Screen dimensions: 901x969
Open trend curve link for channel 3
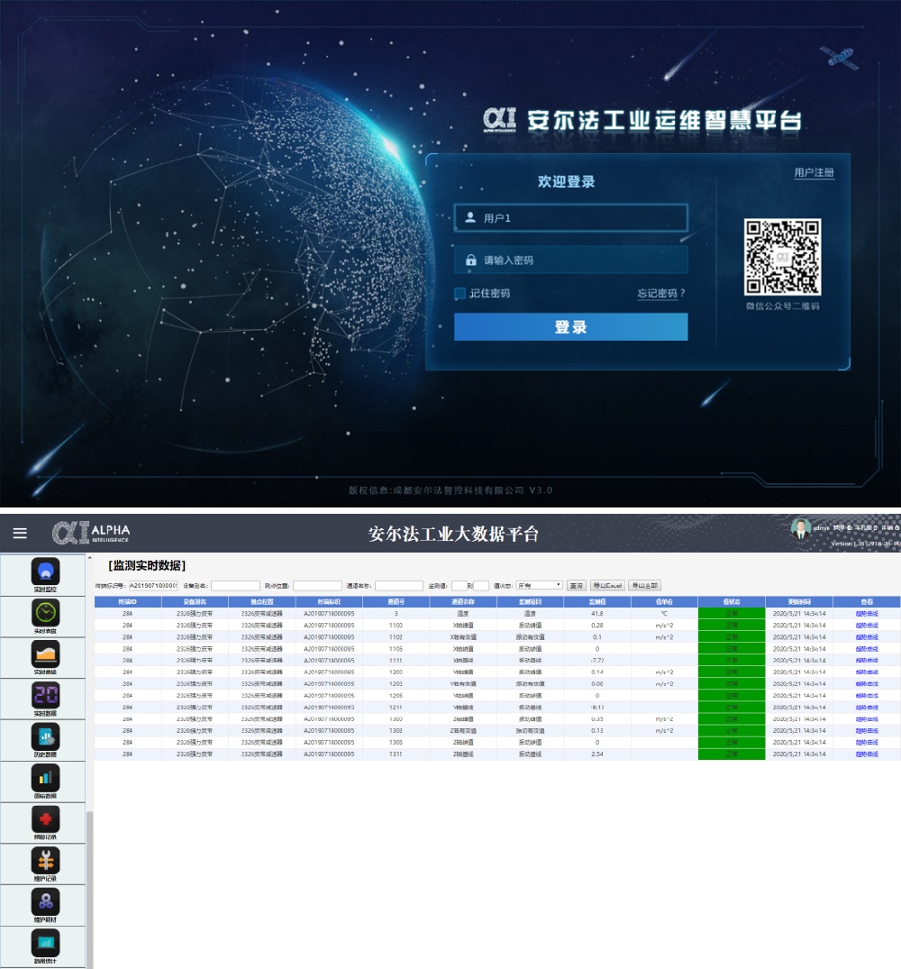pyautogui.click(x=867, y=614)
